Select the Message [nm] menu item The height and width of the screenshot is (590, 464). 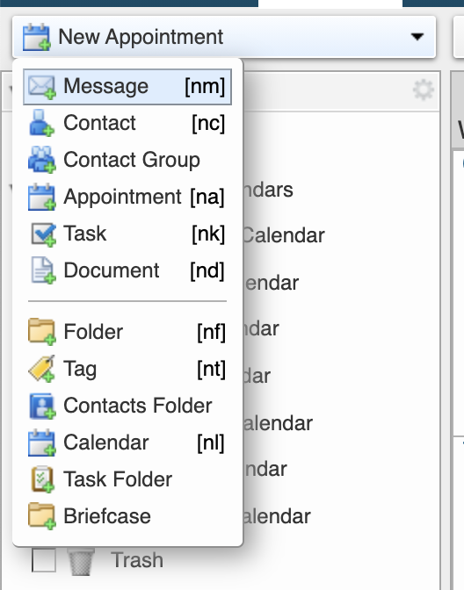(x=127, y=87)
